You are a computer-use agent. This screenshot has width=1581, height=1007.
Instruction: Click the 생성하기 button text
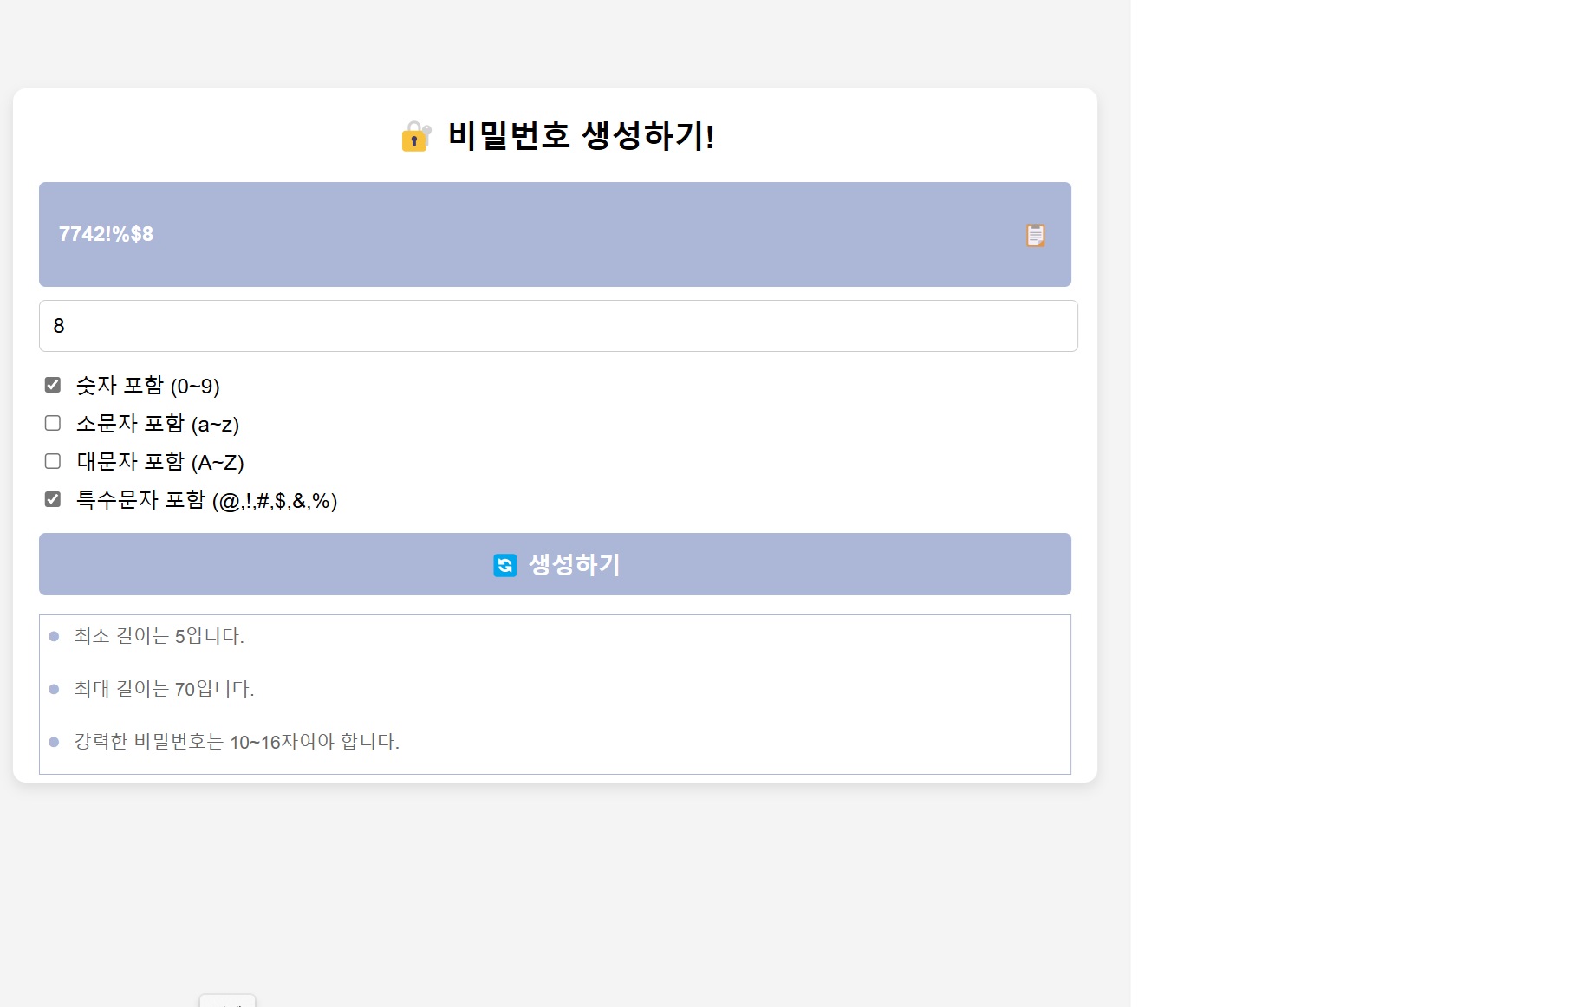[x=575, y=565]
